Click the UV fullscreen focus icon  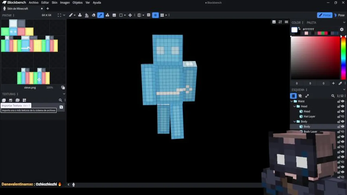pos(59,15)
